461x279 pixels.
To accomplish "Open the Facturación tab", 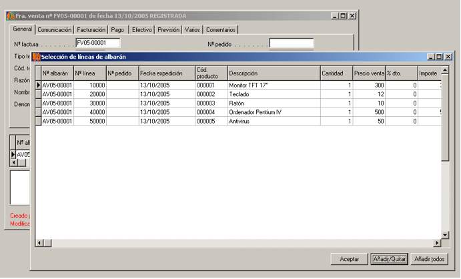I will click(x=91, y=29).
